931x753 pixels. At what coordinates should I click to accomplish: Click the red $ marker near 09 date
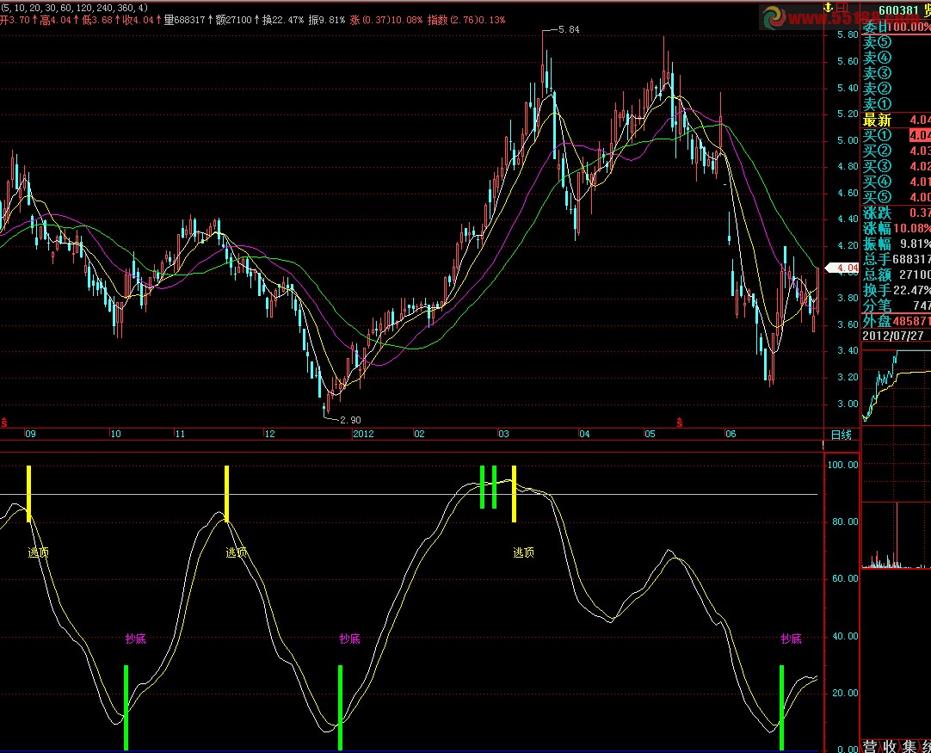point(5,422)
